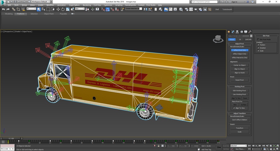Enable the Skin Pose Mode checkbox

[258, 39]
